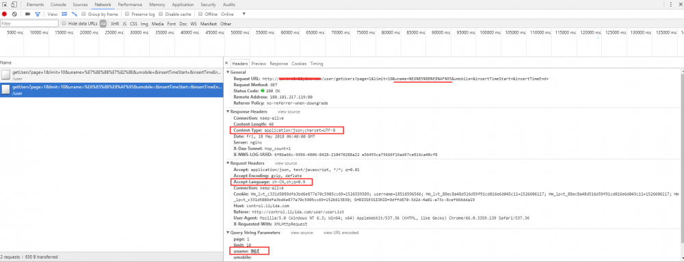Filter requests by Doc
The height and width of the screenshot is (262, 684).
[183, 23]
